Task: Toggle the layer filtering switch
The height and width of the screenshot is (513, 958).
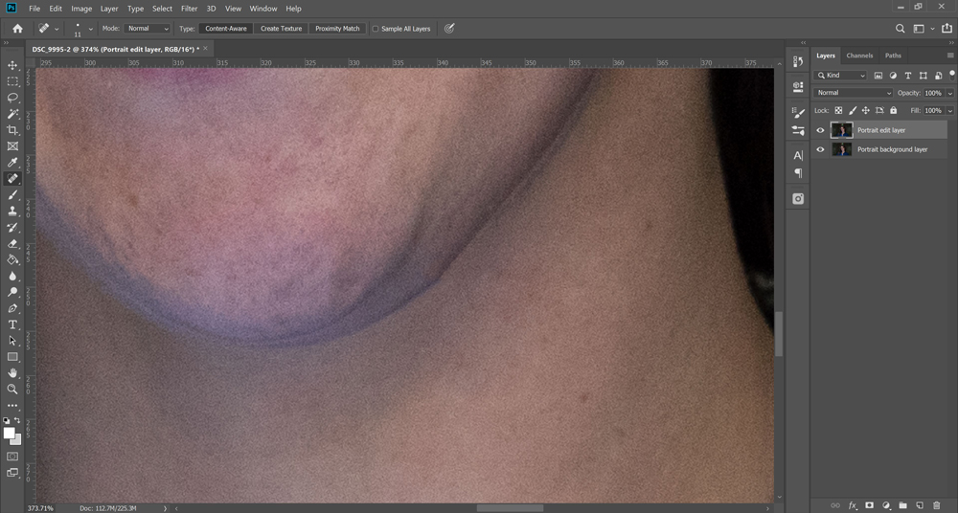Action: (x=952, y=75)
